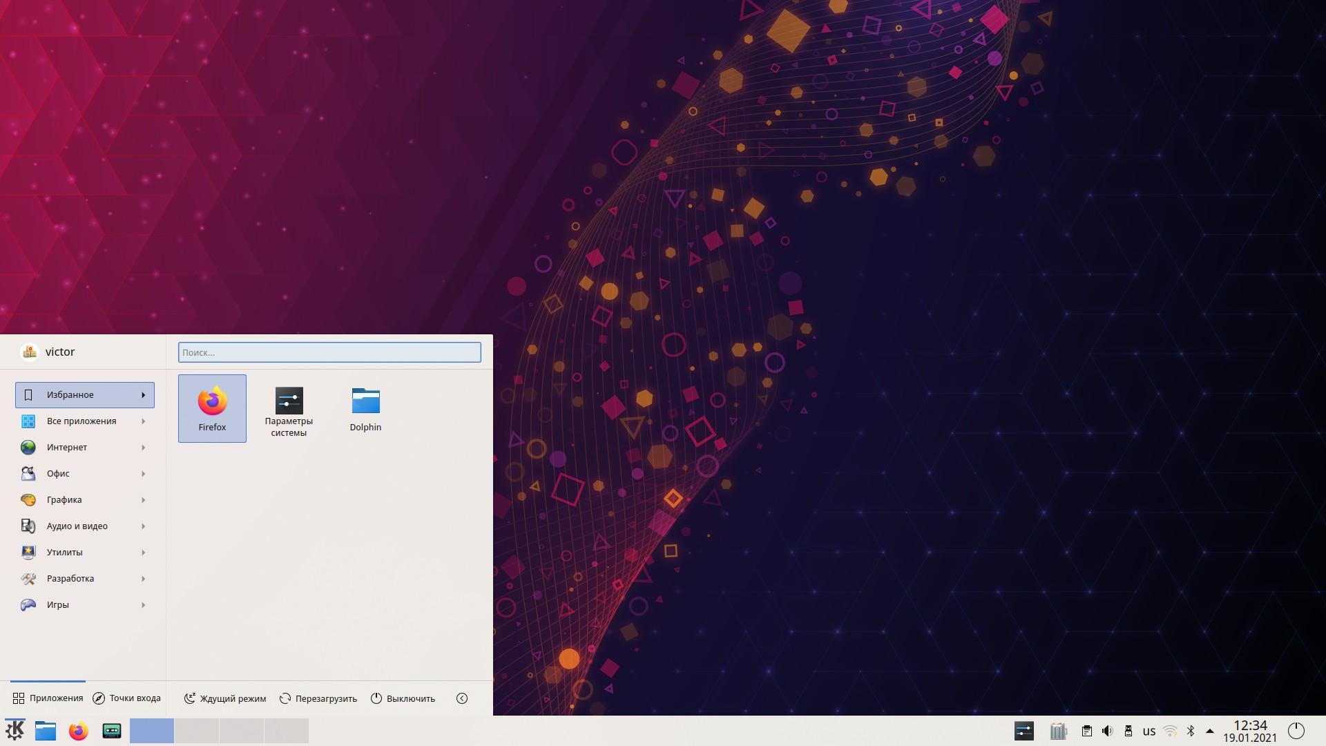Switch to the Точки входа tab
The width and height of the screenshot is (1326, 746).
point(126,698)
